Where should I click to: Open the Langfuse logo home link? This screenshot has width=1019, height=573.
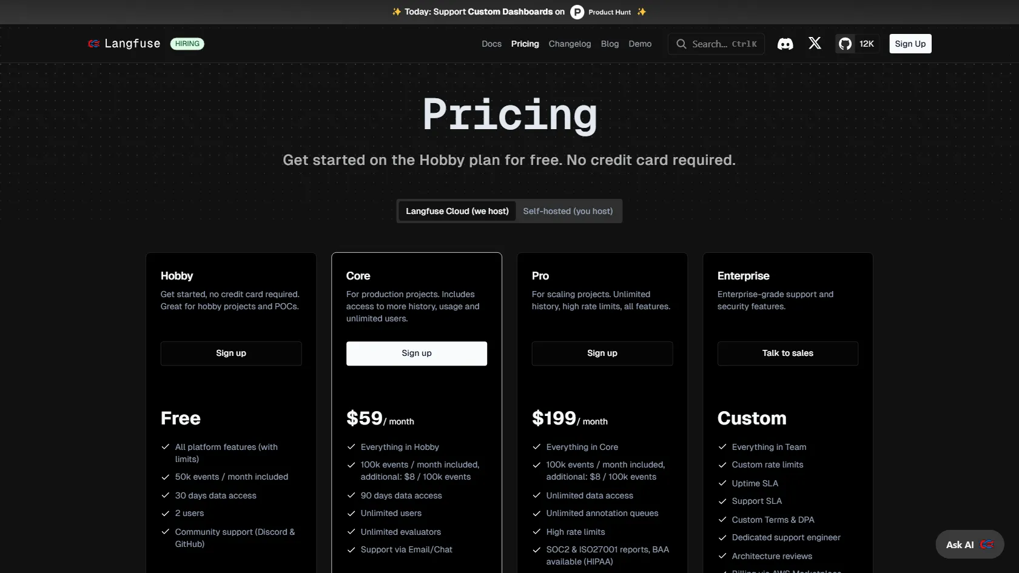[124, 44]
